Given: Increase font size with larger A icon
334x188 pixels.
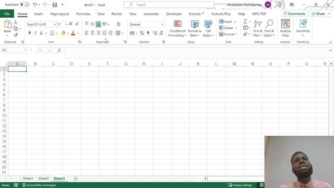Looking at the screenshot, I should coord(71,24).
